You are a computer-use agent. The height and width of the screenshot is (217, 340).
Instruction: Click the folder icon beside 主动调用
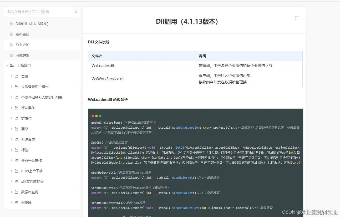coord(12,66)
